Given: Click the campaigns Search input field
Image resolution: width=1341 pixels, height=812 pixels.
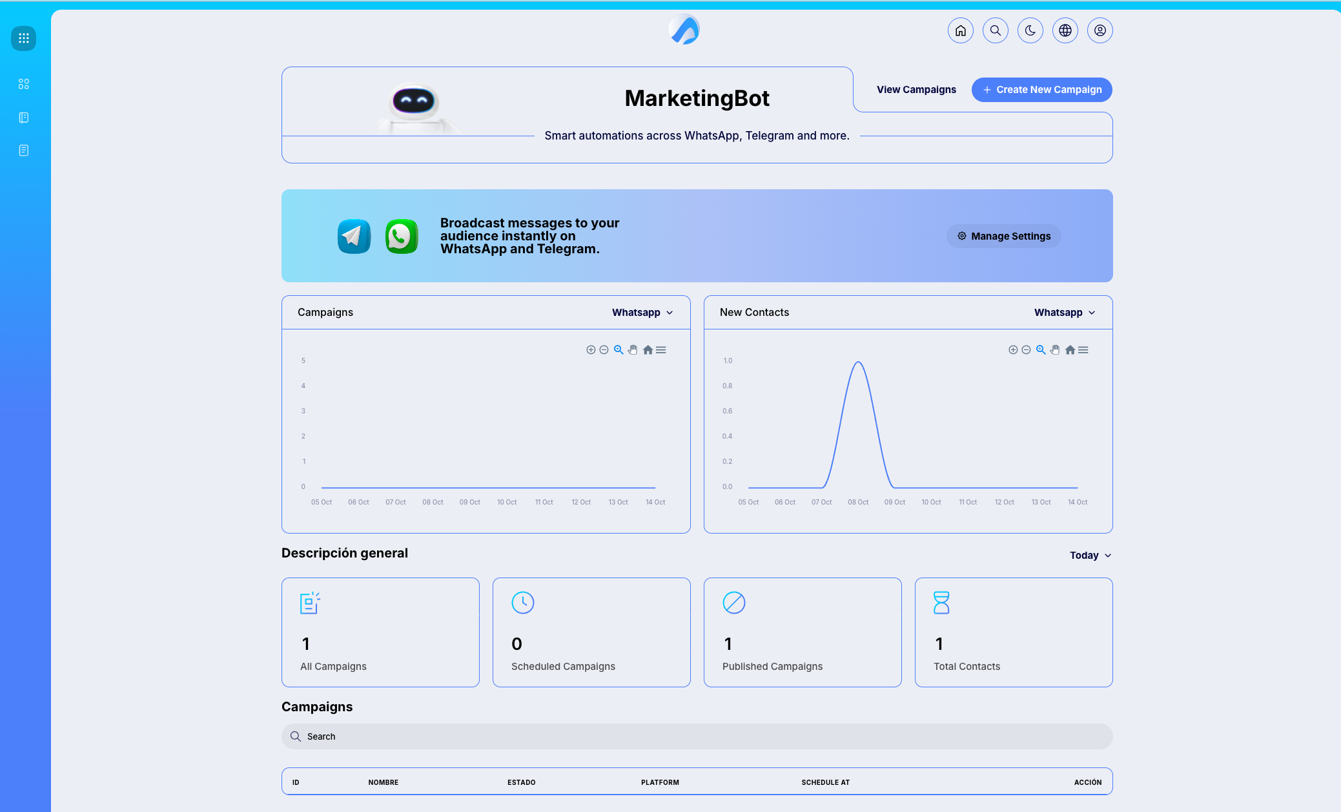Looking at the screenshot, I should coord(697,736).
